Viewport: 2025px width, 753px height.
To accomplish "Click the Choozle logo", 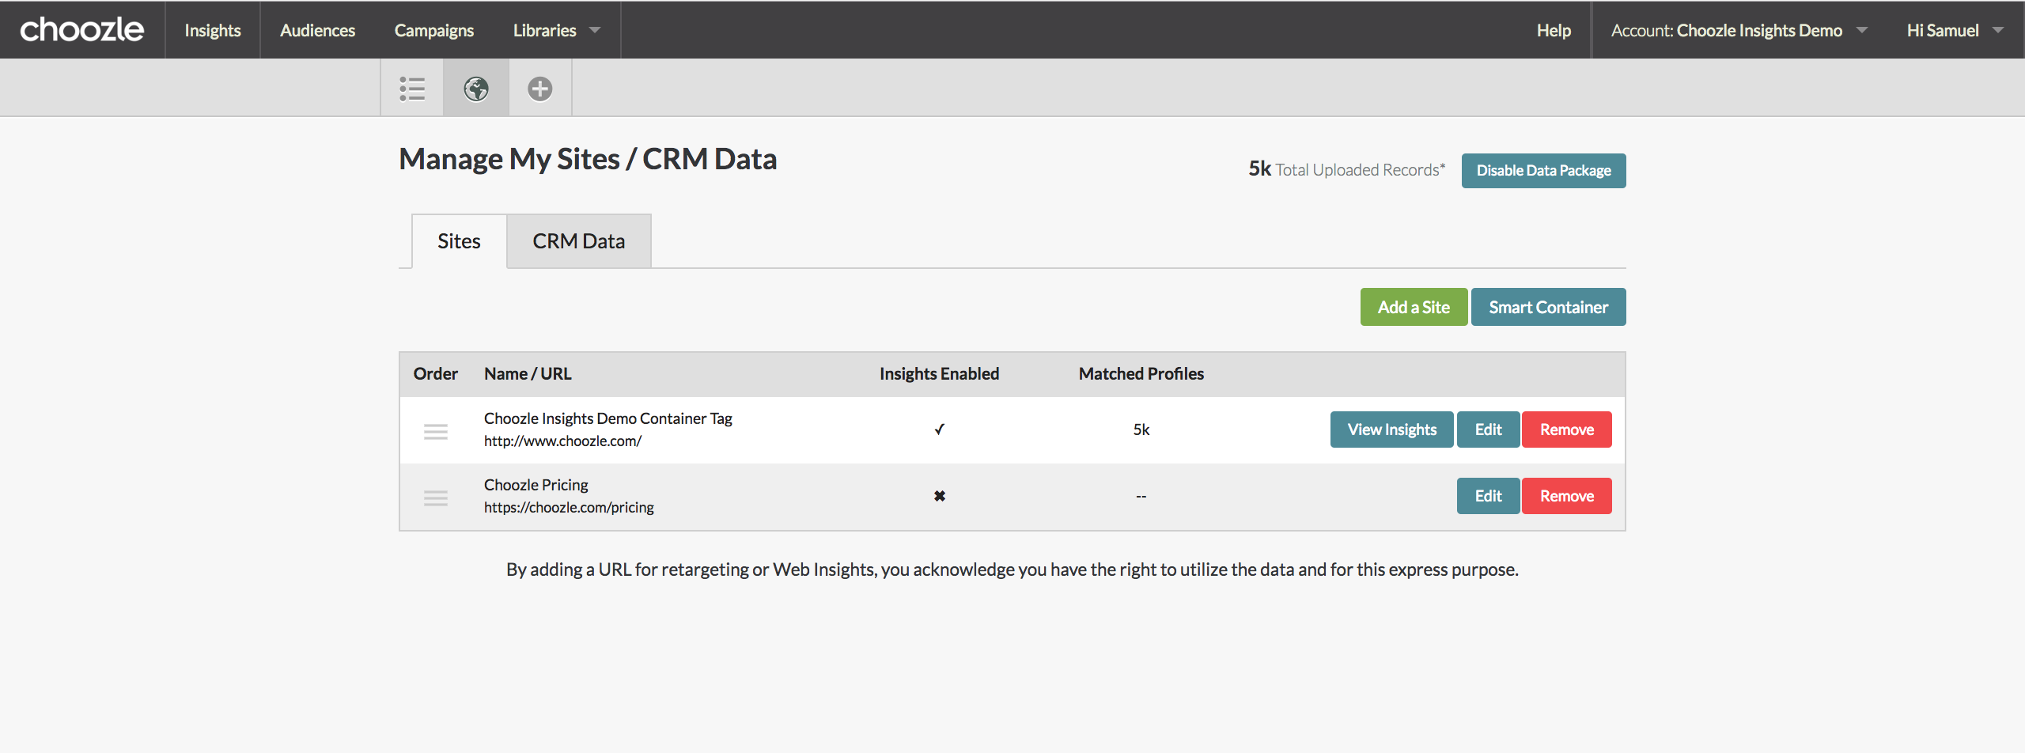I will [x=81, y=30].
